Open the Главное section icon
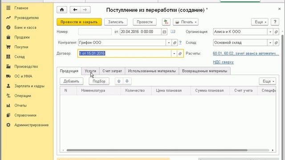 pyautogui.click(x=8, y=8)
